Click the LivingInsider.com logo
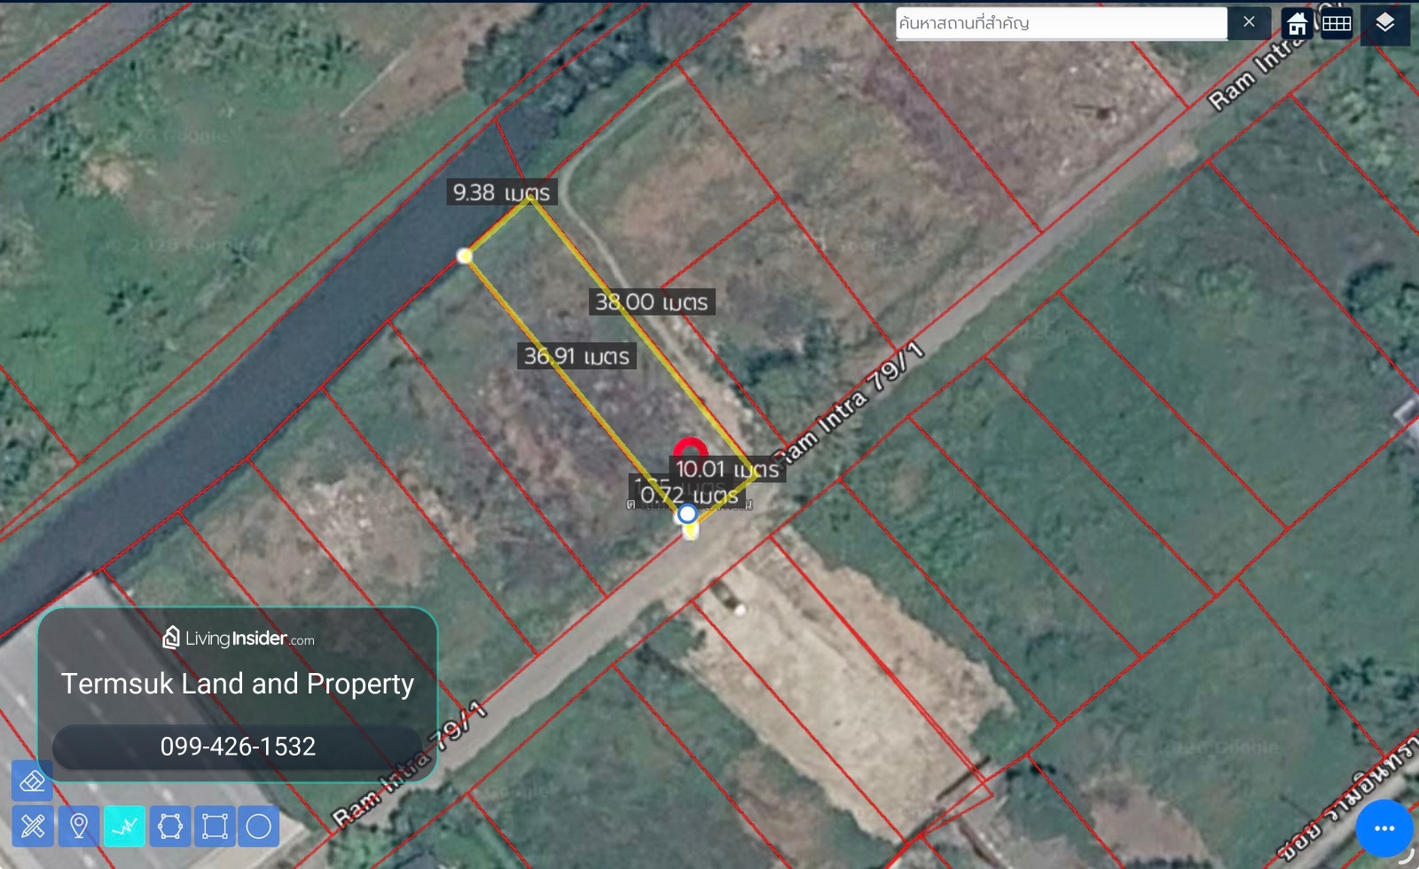Viewport: 1419px width, 869px height. point(238,638)
